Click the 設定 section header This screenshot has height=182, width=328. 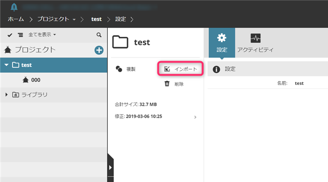(268, 69)
